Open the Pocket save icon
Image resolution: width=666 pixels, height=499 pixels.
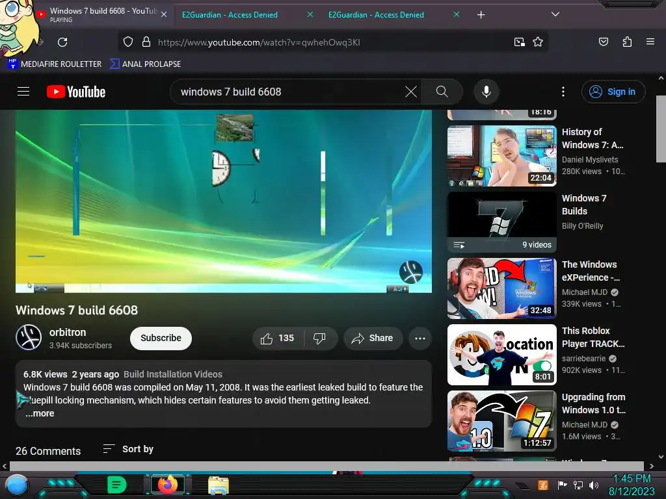pyautogui.click(x=603, y=42)
